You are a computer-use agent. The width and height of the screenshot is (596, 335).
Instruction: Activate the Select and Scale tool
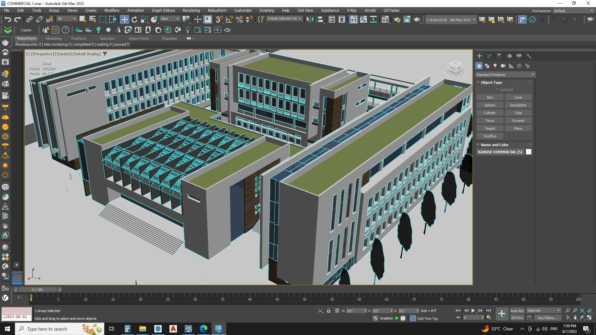144,19
